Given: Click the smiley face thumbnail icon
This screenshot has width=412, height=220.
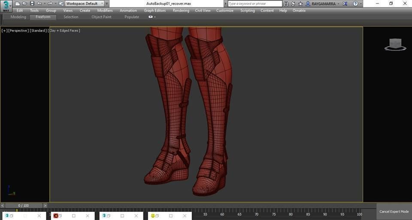Looking at the screenshot, I should coord(153,216).
